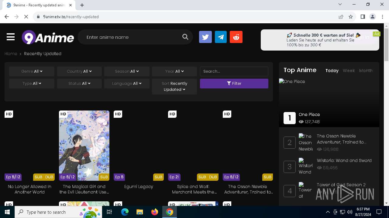Click the Ep 8 badge on Egumi Legacy

119,177
